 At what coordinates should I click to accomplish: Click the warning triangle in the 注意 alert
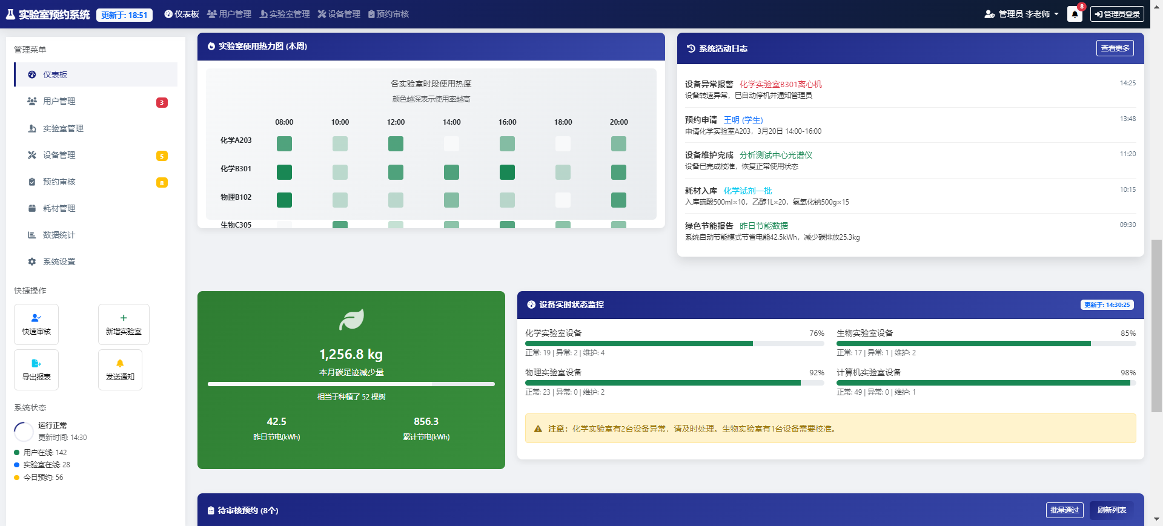[x=538, y=429]
